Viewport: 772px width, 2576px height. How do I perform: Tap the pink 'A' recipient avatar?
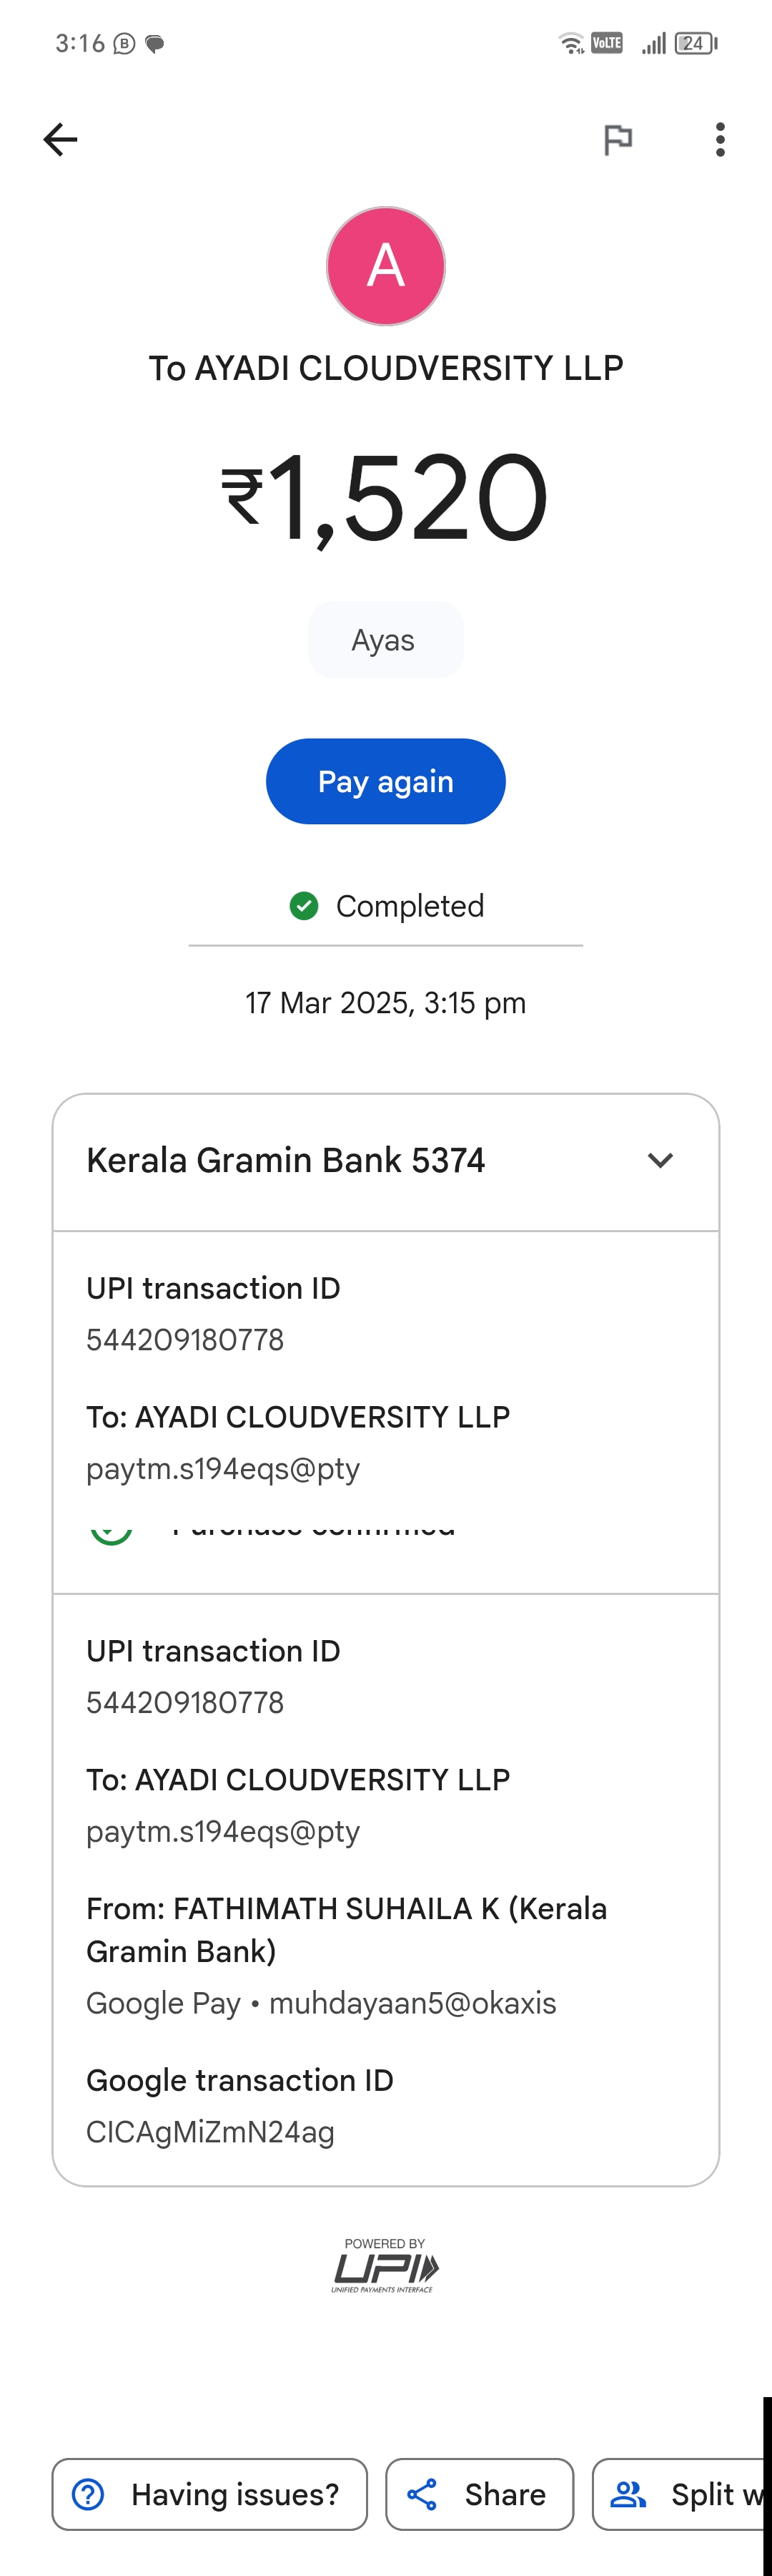pyautogui.click(x=385, y=266)
